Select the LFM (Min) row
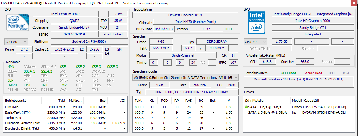Viewport: 358px width, 136px height. click(x=65, y=107)
